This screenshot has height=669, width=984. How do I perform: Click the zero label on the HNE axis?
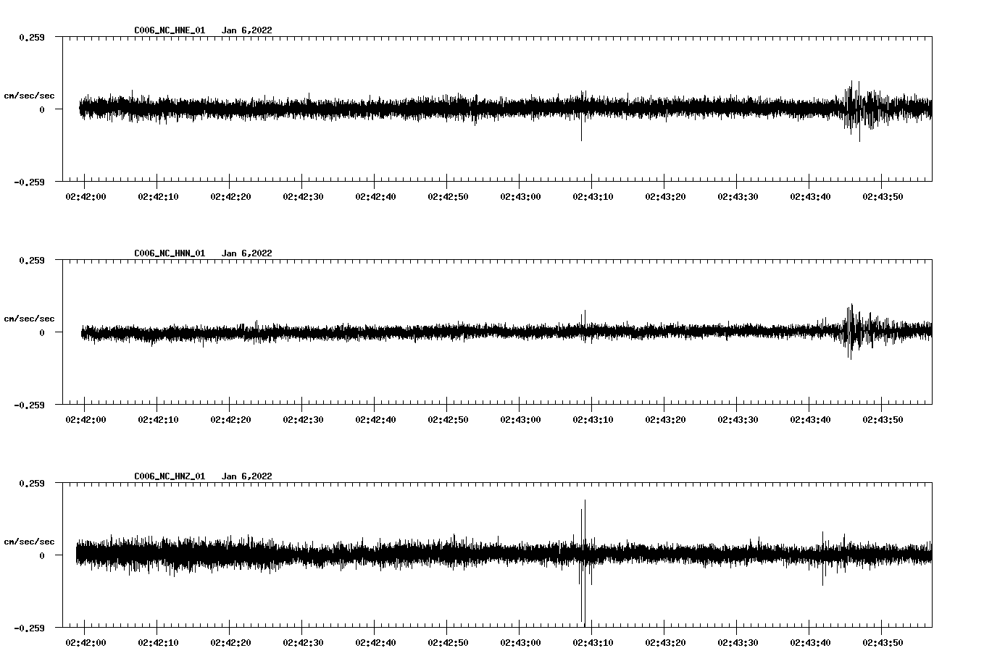click(42, 109)
